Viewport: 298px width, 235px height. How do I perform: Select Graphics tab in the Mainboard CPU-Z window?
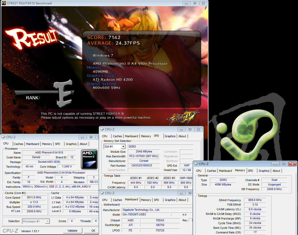(170, 200)
